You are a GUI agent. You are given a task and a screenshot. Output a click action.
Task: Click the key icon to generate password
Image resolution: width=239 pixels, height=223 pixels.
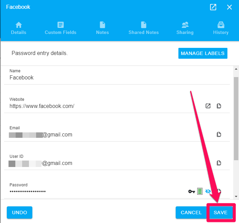192,191
